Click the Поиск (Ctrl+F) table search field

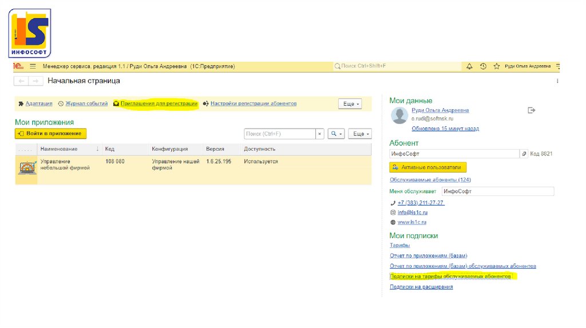coord(279,134)
